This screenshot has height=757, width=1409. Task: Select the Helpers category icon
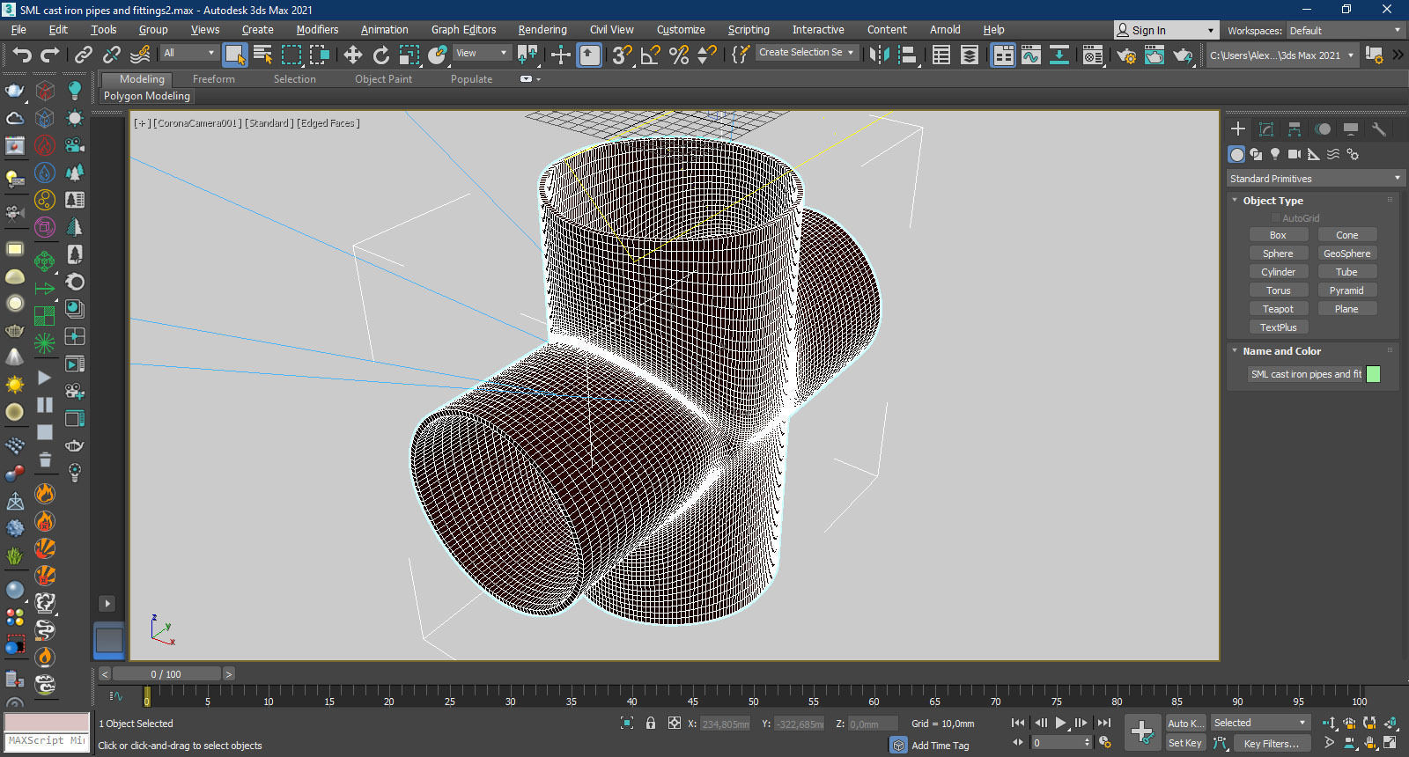(x=1314, y=154)
